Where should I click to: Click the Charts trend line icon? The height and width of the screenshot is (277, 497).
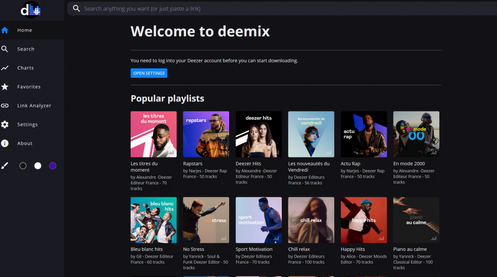pos(5,68)
